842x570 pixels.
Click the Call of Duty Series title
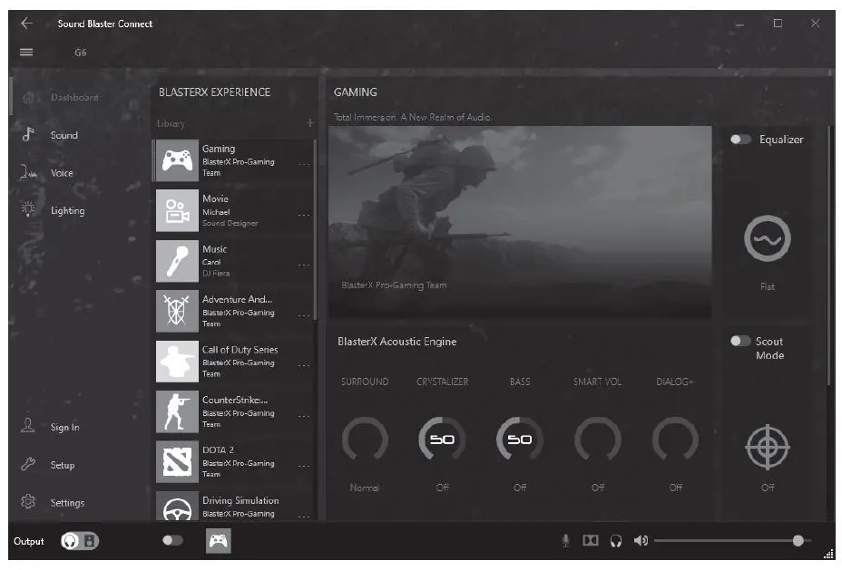(x=240, y=350)
